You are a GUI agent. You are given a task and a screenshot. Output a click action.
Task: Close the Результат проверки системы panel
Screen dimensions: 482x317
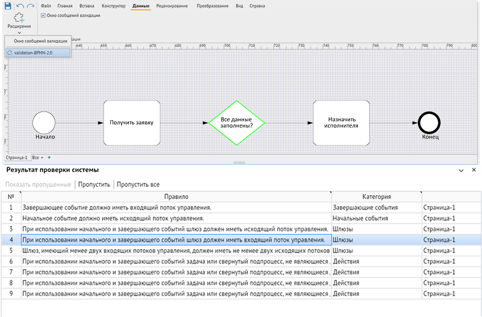pyautogui.click(x=474, y=170)
